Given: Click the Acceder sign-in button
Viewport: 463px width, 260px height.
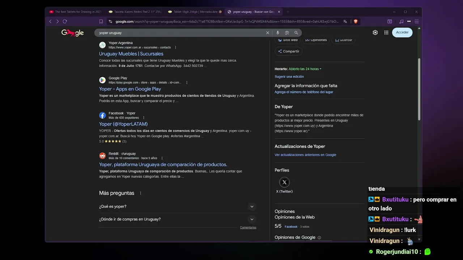Looking at the screenshot, I should (402, 32).
